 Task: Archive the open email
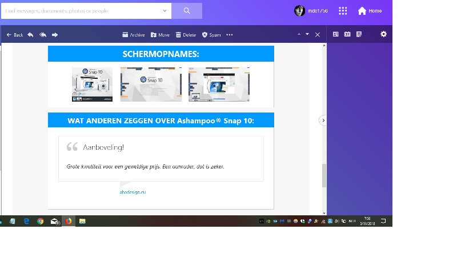pyautogui.click(x=133, y=35)
